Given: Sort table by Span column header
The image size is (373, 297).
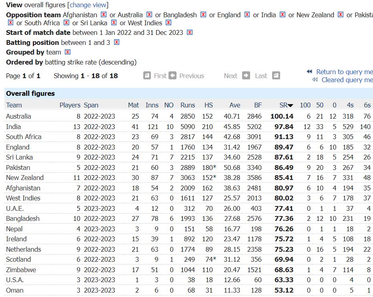Looking at the screenshot, I should coord(91,105).
